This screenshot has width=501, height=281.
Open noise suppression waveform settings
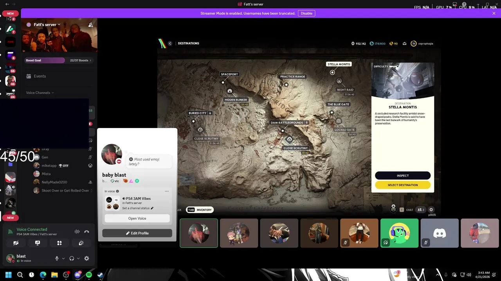tap(77, 231)
